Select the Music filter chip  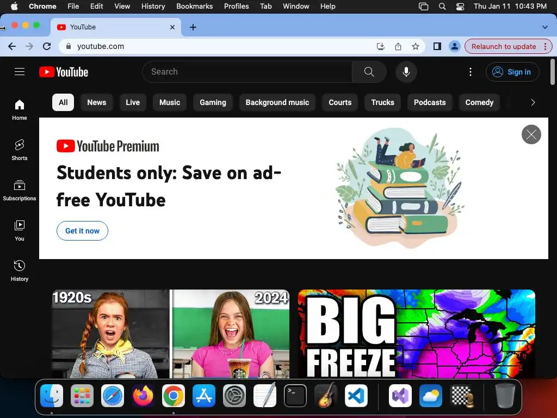pos(170,102)
